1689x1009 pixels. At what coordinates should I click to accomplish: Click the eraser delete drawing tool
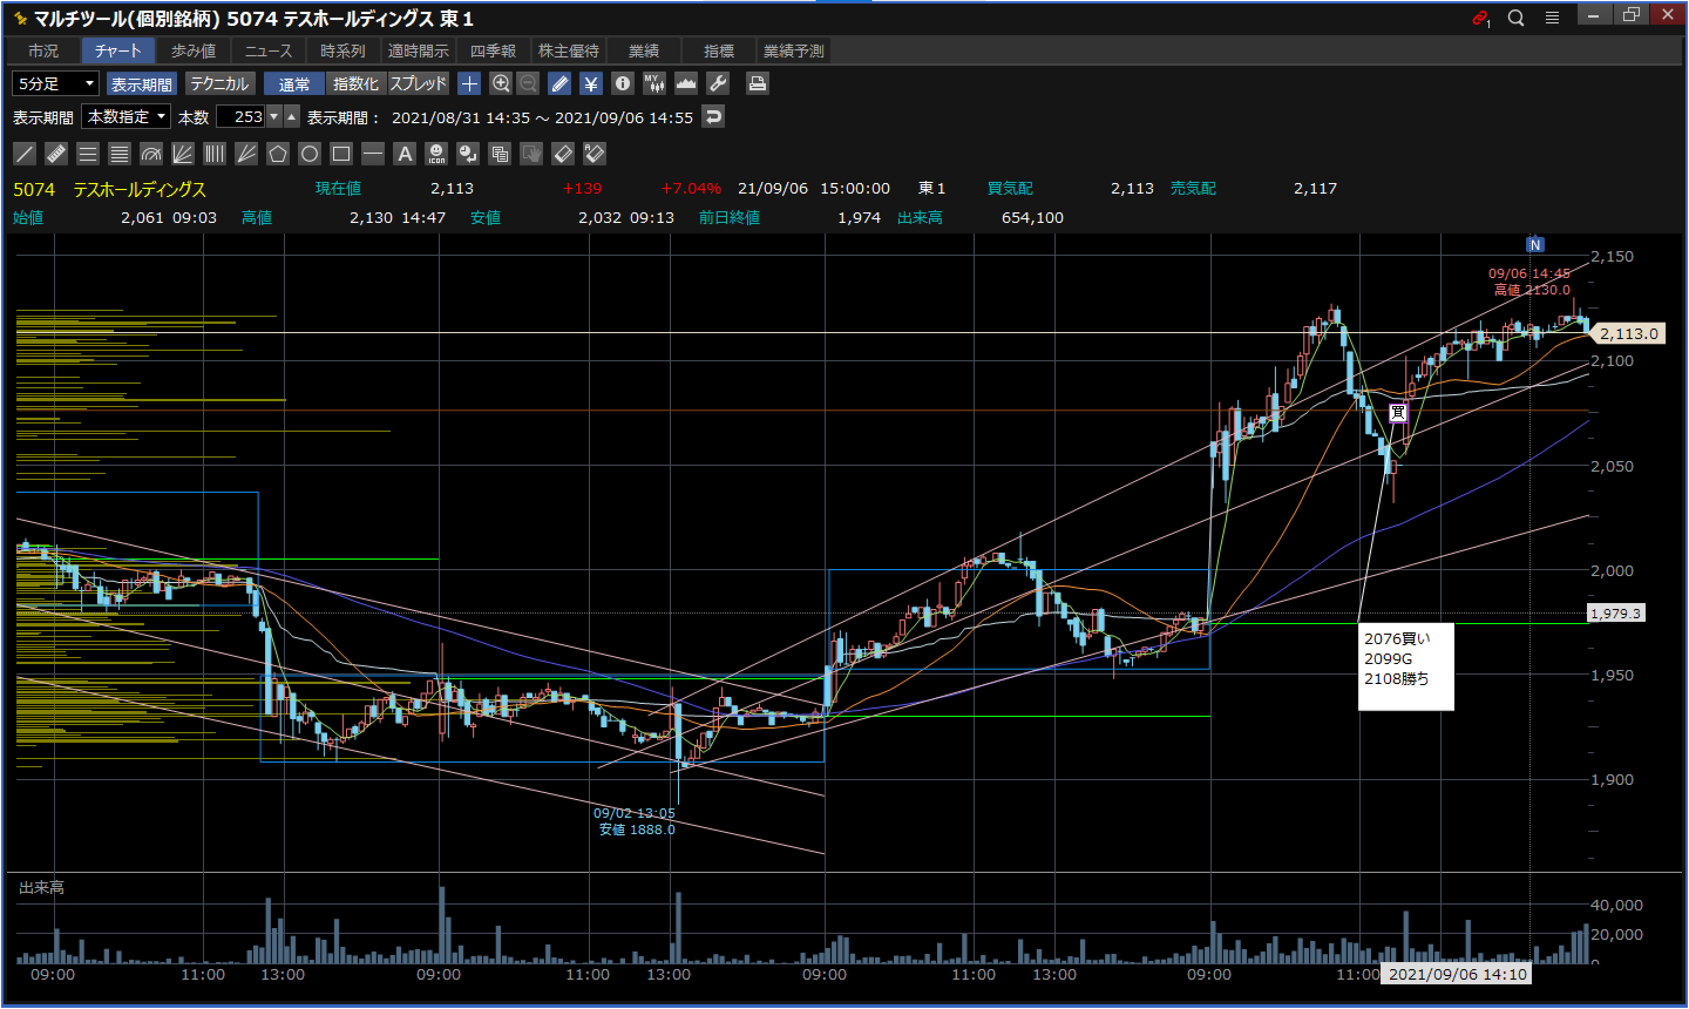(563, 154)
